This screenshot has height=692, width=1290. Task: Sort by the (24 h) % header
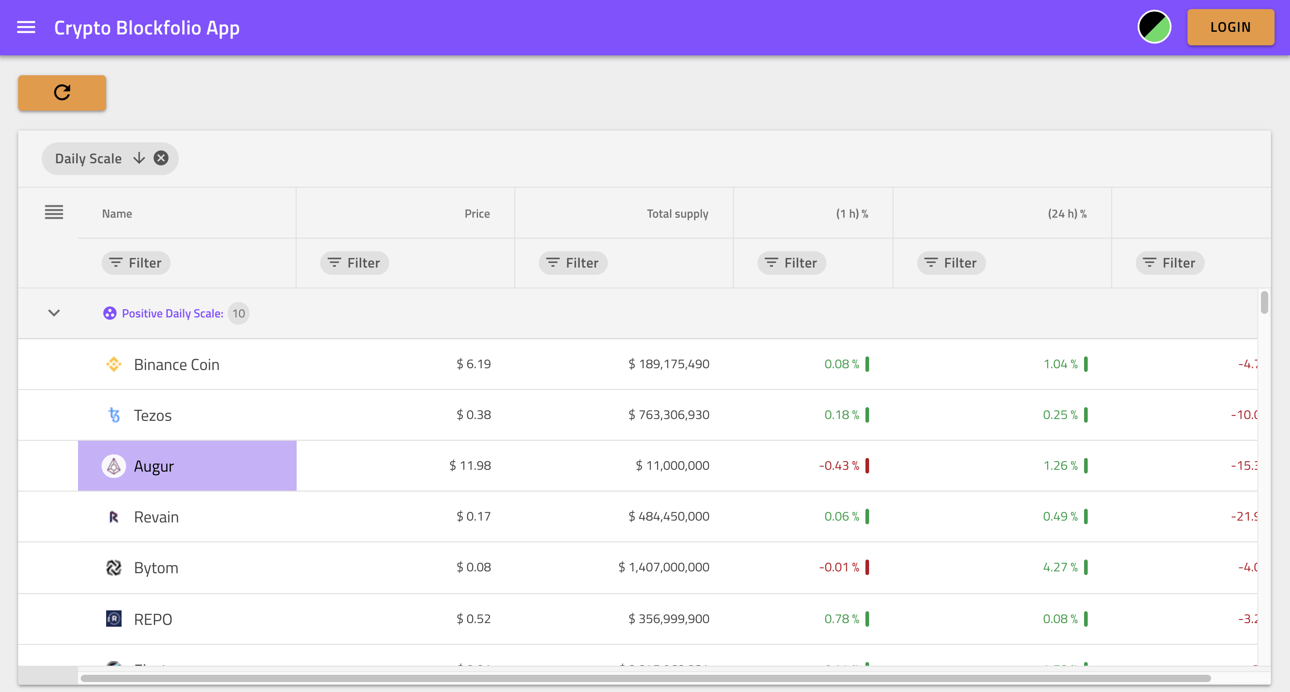pos(1067,214)
